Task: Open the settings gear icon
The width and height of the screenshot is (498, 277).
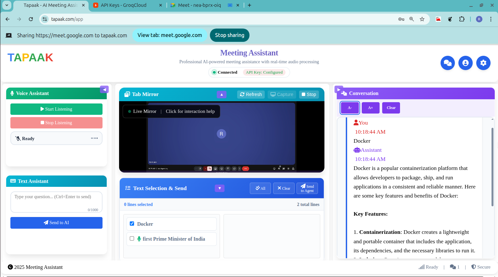Action: point(483,63)
